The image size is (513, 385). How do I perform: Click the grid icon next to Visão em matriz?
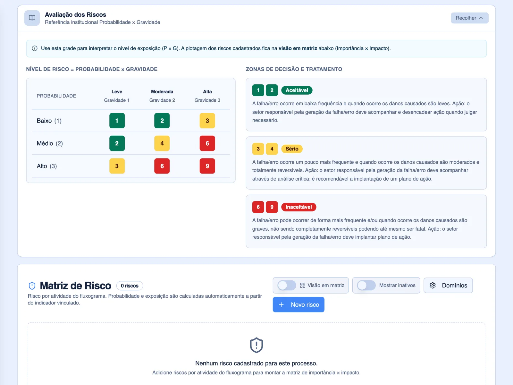[302, 285]
